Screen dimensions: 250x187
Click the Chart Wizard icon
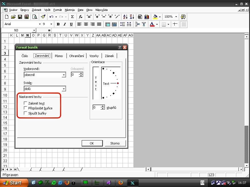(x=147, y=17)
